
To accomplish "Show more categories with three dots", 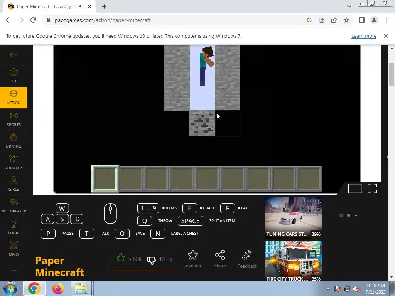I will [x=14, y=271].
